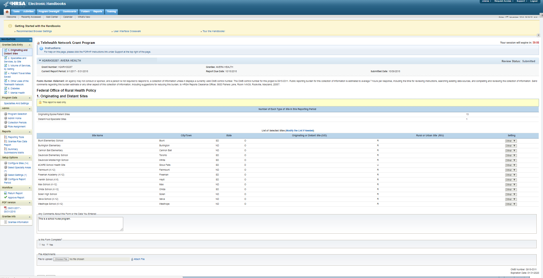Collapse the Grantee Data Entry section
Image resolution: width=543 pixels, height=278 pixels.
30,45
